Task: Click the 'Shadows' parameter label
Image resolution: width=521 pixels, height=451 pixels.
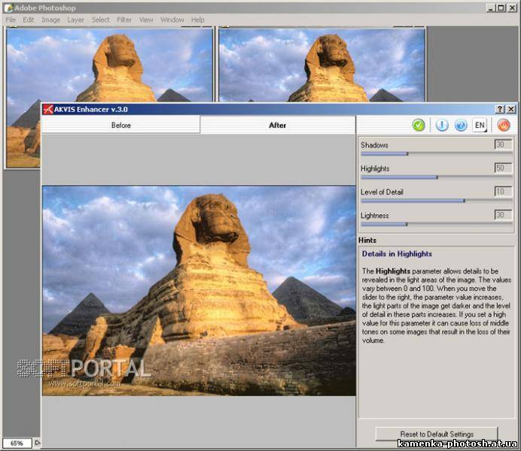Action: pos(374,145)
